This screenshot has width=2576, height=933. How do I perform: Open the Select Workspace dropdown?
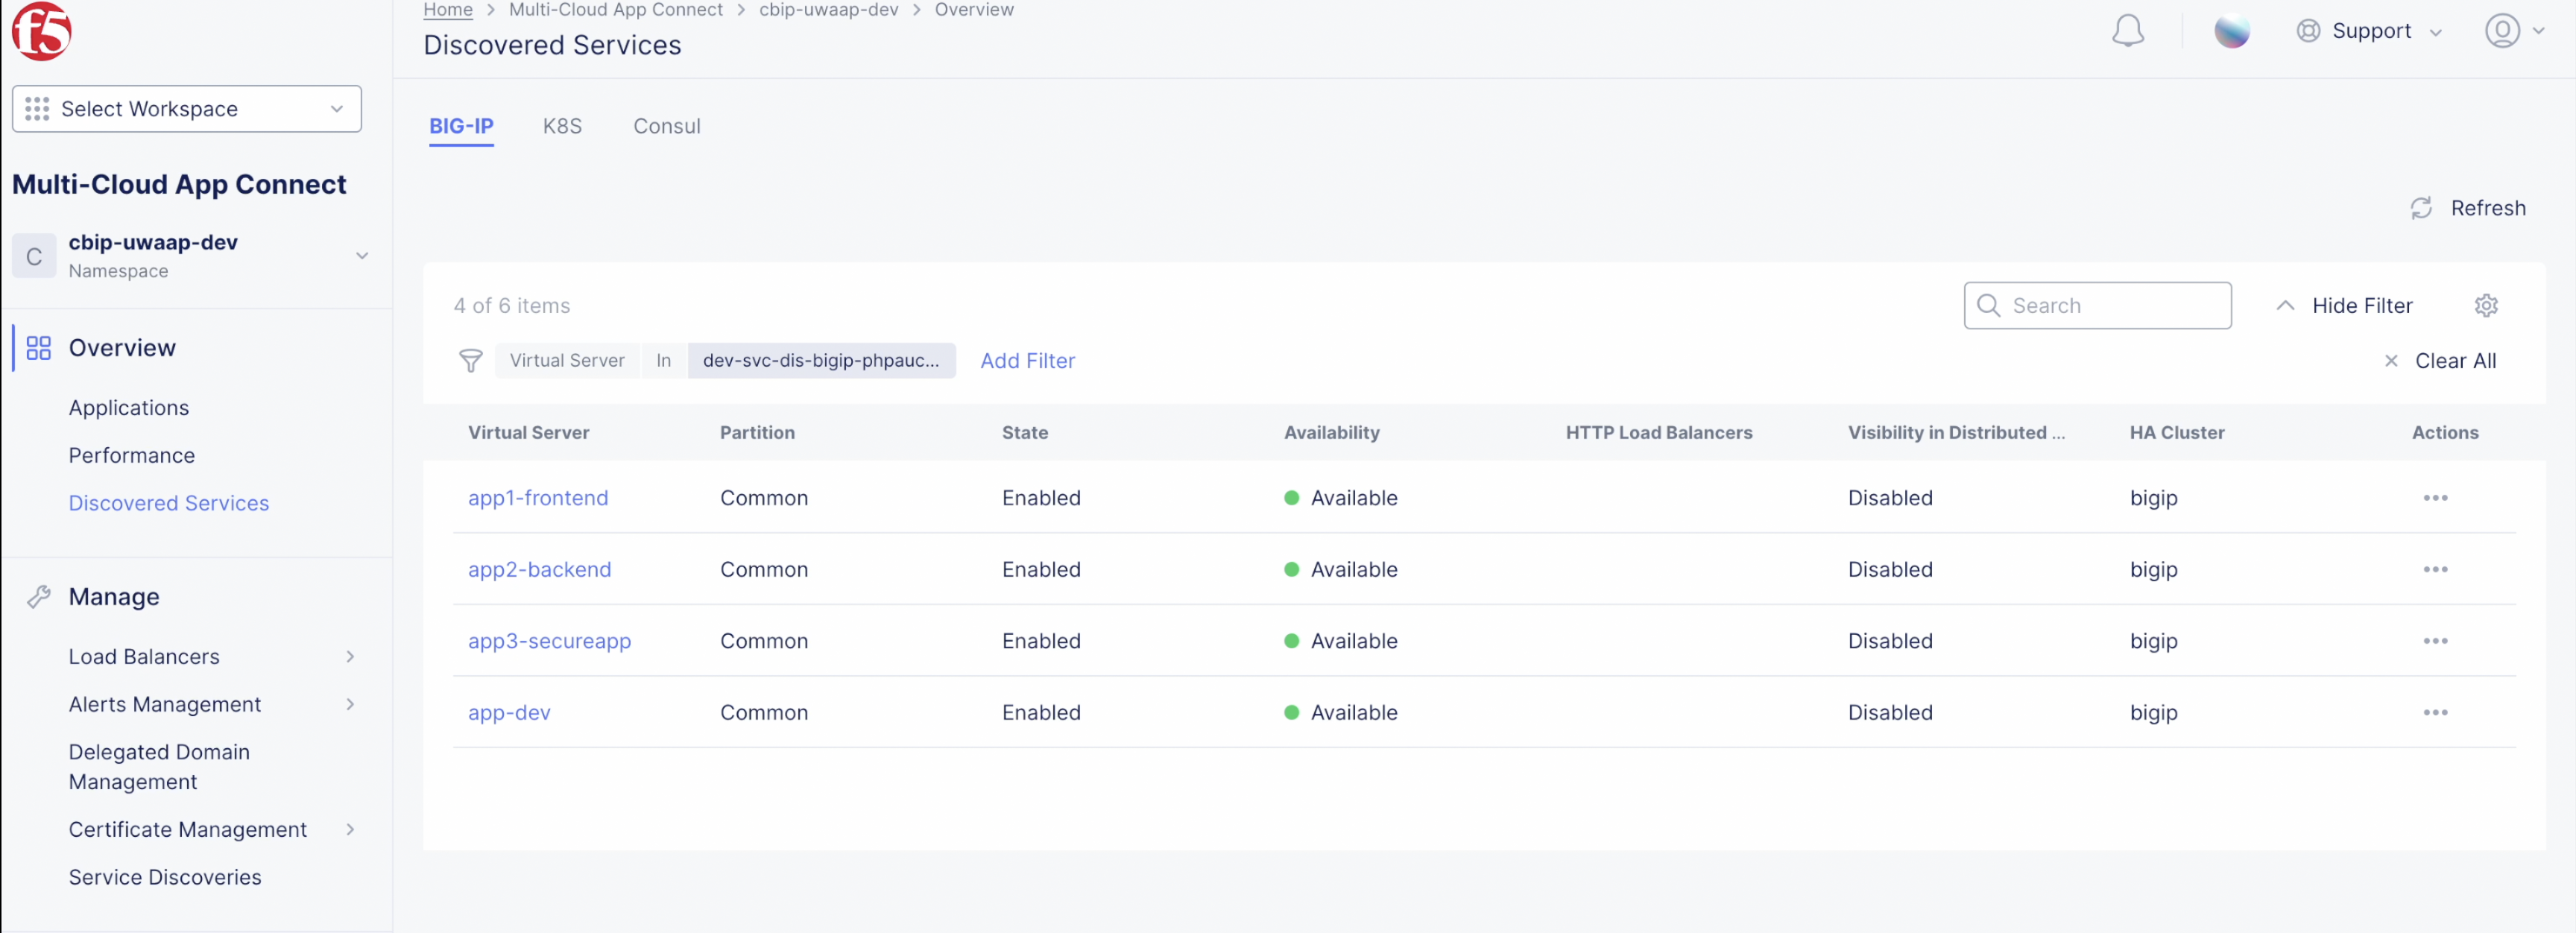click(x=187, y=109)
